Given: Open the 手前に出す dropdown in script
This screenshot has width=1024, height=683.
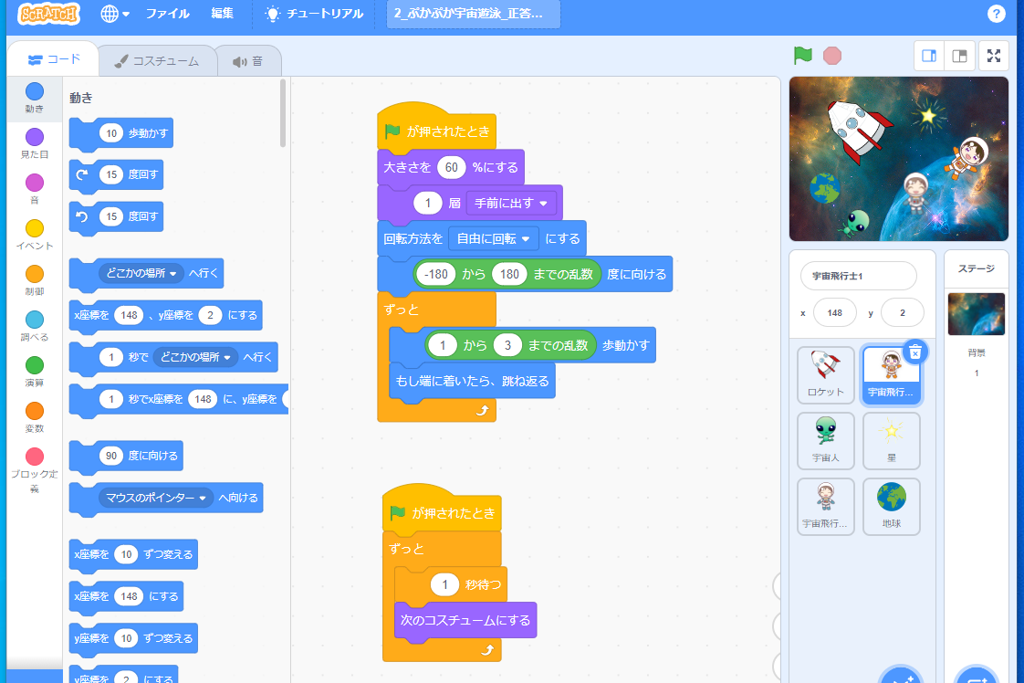Looking at the screenshot, I should tap(511, 204).
